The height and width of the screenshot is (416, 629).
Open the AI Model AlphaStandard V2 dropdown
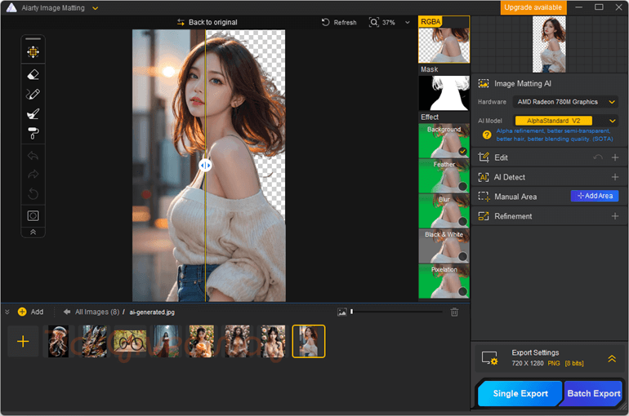[566, 121]
